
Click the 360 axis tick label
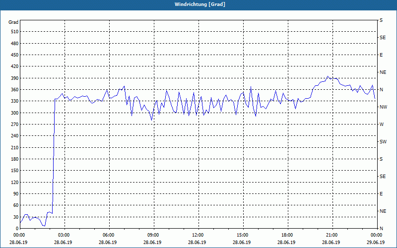click(15, 90)
